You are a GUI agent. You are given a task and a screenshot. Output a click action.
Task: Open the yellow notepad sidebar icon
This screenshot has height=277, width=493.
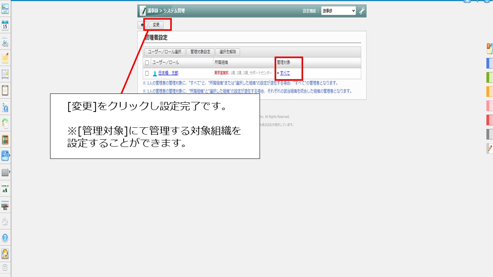pos(5,58)
